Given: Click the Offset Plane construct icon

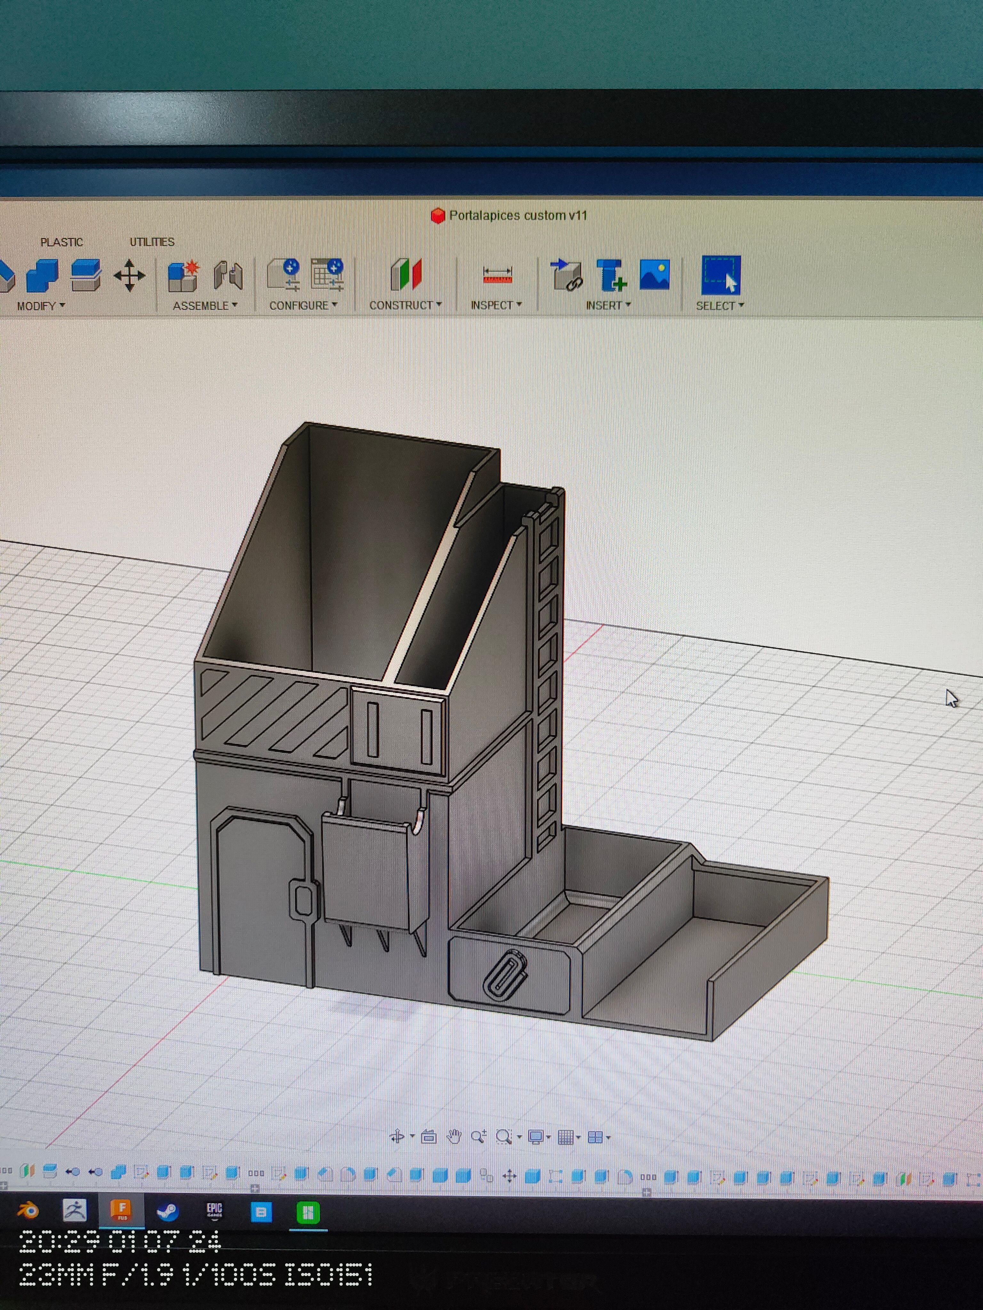Looking at the screenshot, I should 406,275.
